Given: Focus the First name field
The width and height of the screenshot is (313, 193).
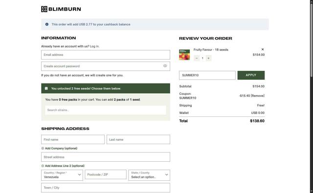Looking at the screenshot, I should [x=73, y=139].
